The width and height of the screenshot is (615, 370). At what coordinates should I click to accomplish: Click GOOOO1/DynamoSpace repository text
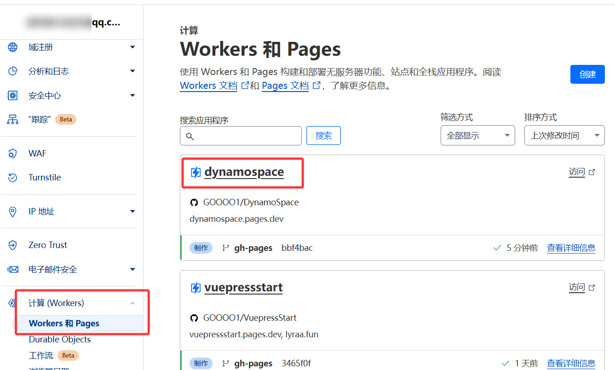(x=251, y=202)
